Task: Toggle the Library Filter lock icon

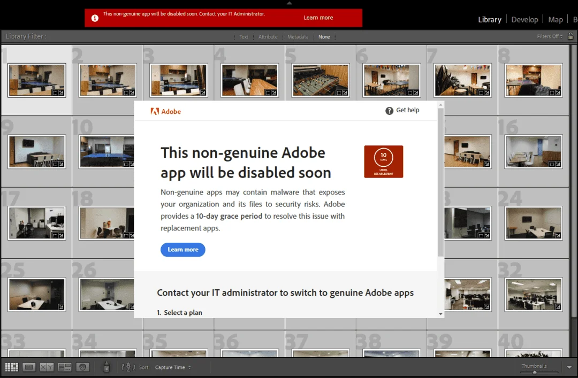Action: (x=571, y=36)
